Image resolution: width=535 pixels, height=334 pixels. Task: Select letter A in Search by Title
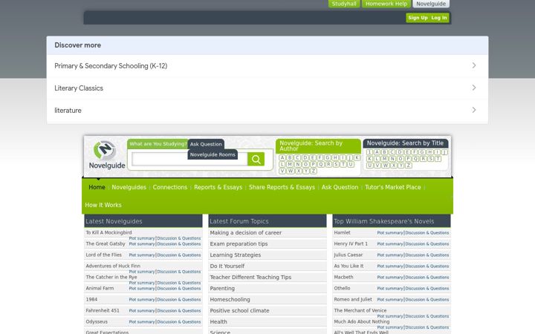click(377, 152)
